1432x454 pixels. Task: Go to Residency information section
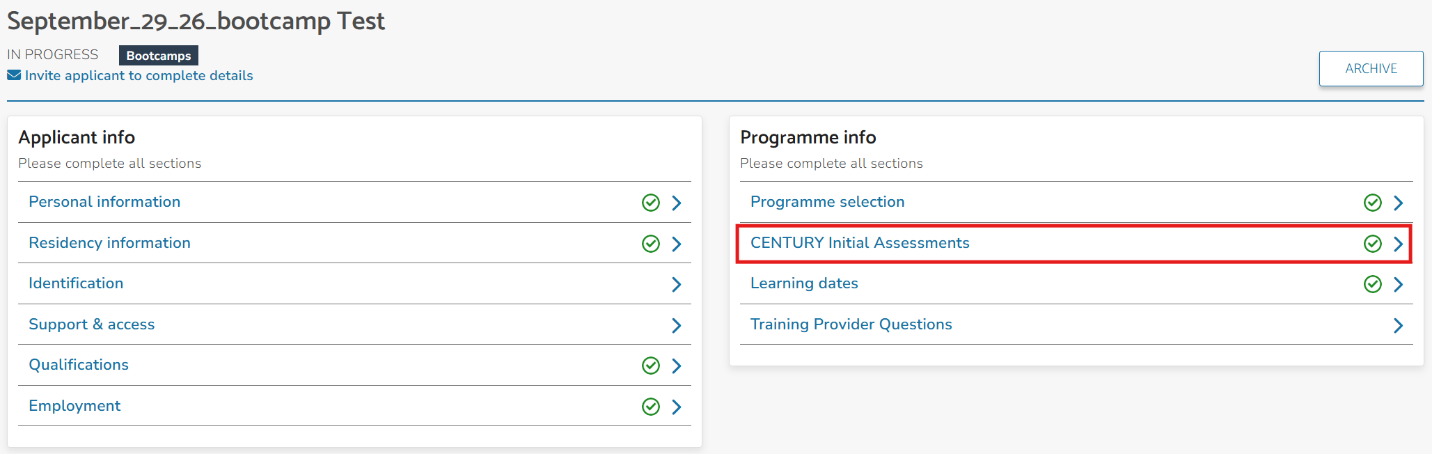coord(354,243)
